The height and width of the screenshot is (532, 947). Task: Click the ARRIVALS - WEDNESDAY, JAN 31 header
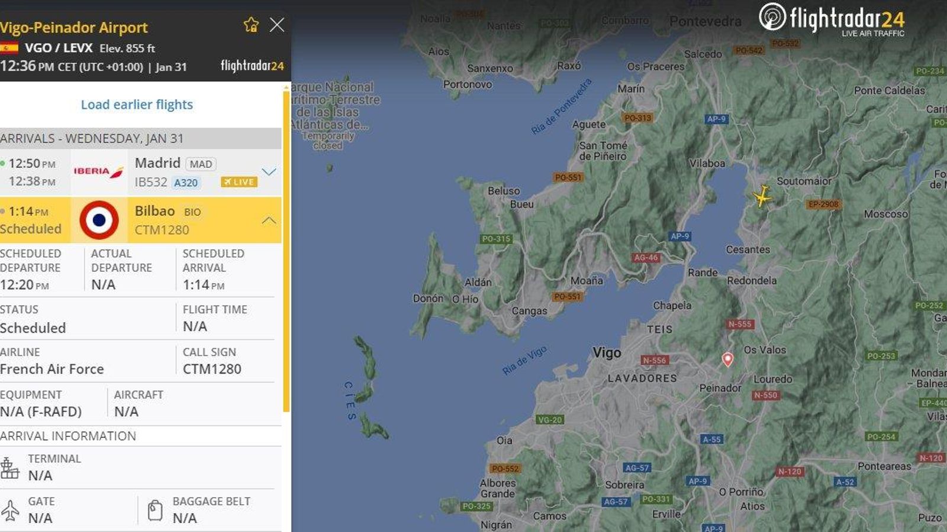92,139
